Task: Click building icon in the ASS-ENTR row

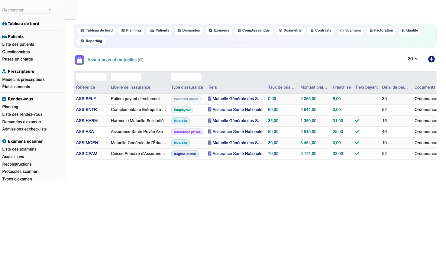Action: tap(210, 110)
